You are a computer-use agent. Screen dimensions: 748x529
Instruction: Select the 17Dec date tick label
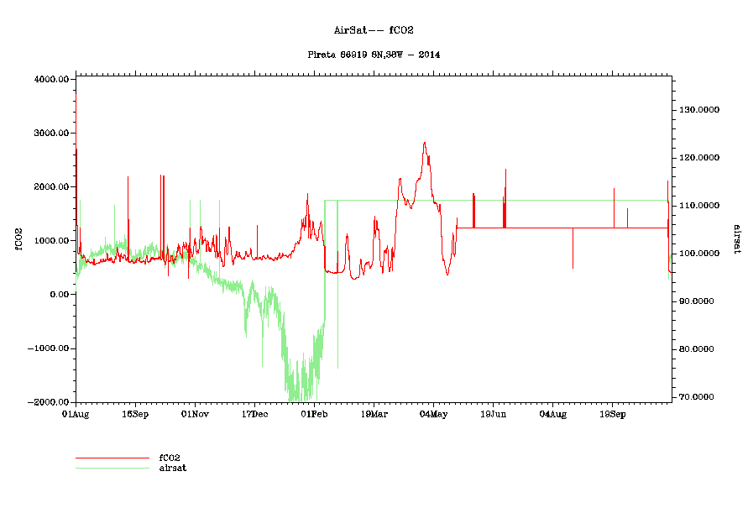254,414
